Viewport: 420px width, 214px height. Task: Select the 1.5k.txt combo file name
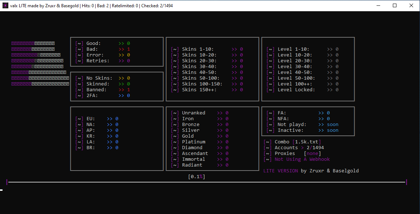pyautogui.click(x=307, y=142)
